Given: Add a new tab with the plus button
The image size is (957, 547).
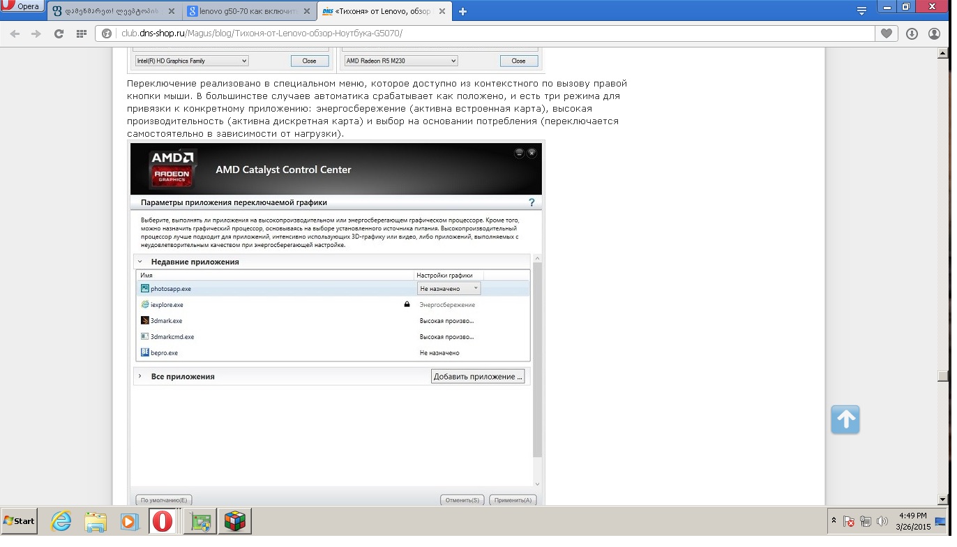Looking at the screenshot, I should tap(462, 11).
